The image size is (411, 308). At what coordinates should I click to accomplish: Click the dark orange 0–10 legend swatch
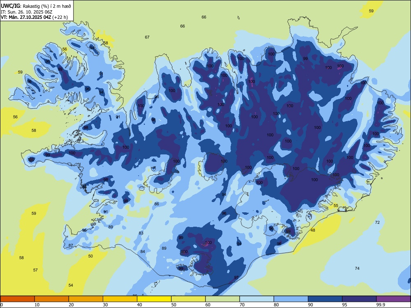tap(17, 299)
